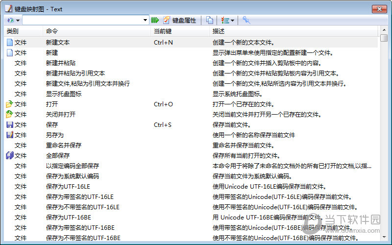The height and width of the screenshot is (245, 392).
Task: Click the copy pages toolbar icon
Action: [210, 20]
